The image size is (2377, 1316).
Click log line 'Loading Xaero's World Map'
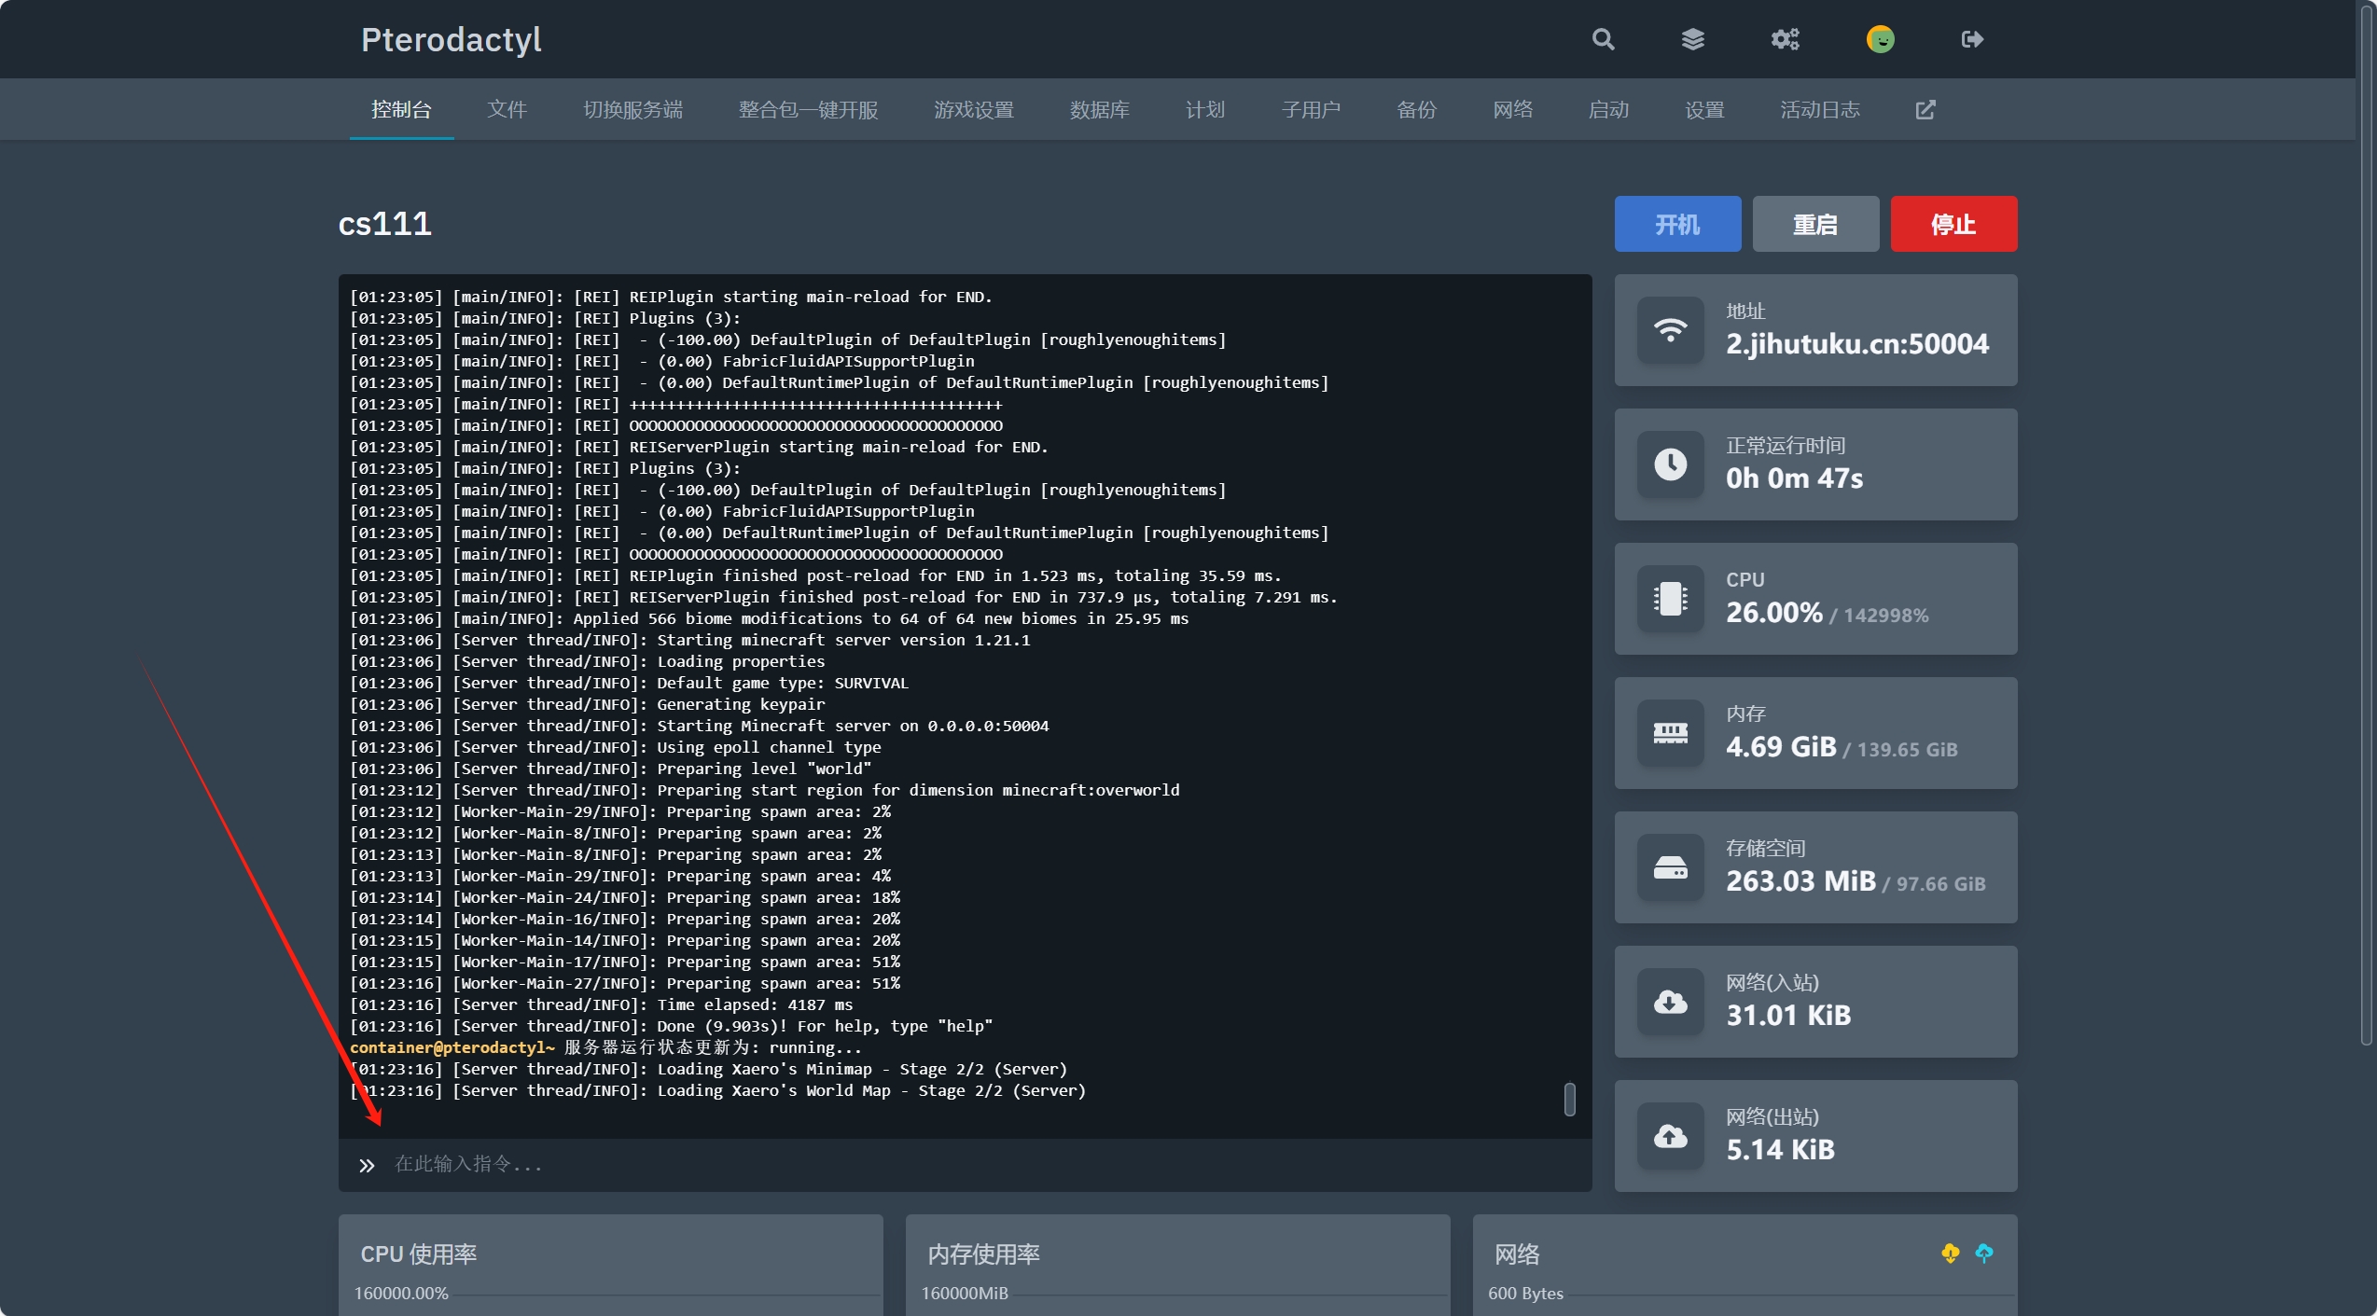(718, 1091)
